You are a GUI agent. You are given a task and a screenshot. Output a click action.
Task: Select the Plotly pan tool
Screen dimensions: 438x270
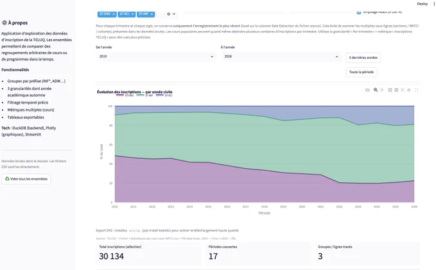pos(382,90)
